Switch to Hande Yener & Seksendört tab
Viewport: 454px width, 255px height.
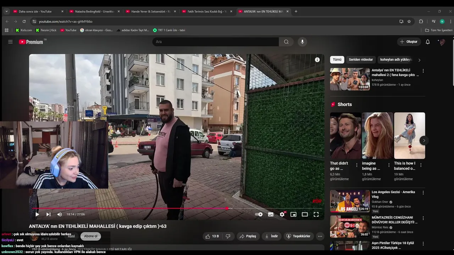[151, 11]
